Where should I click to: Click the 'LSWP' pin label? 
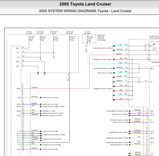[19, 149]
